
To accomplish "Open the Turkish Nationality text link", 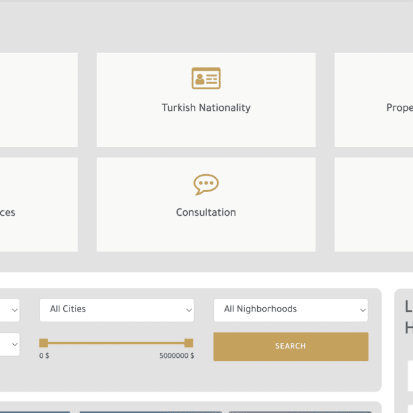I will (x=206, y=108).
